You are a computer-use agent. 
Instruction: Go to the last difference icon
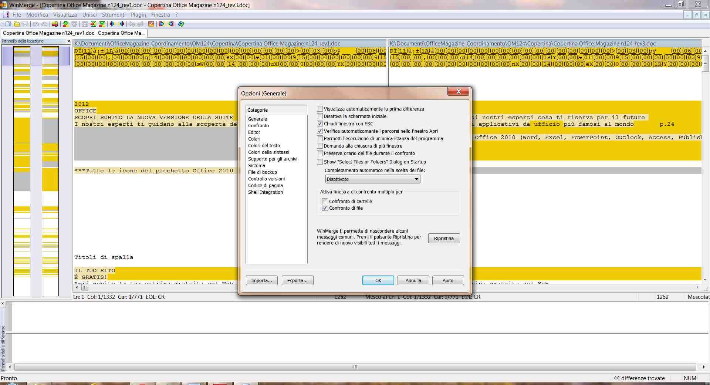pyautogui.click(x=102, y=24)
